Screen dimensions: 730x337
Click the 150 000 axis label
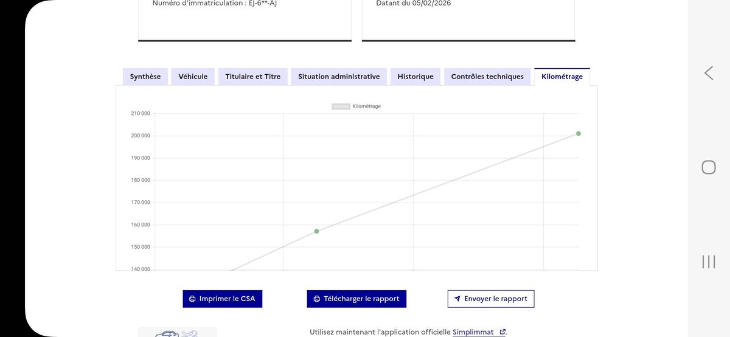pyautogui.click(x=141, y=247)
